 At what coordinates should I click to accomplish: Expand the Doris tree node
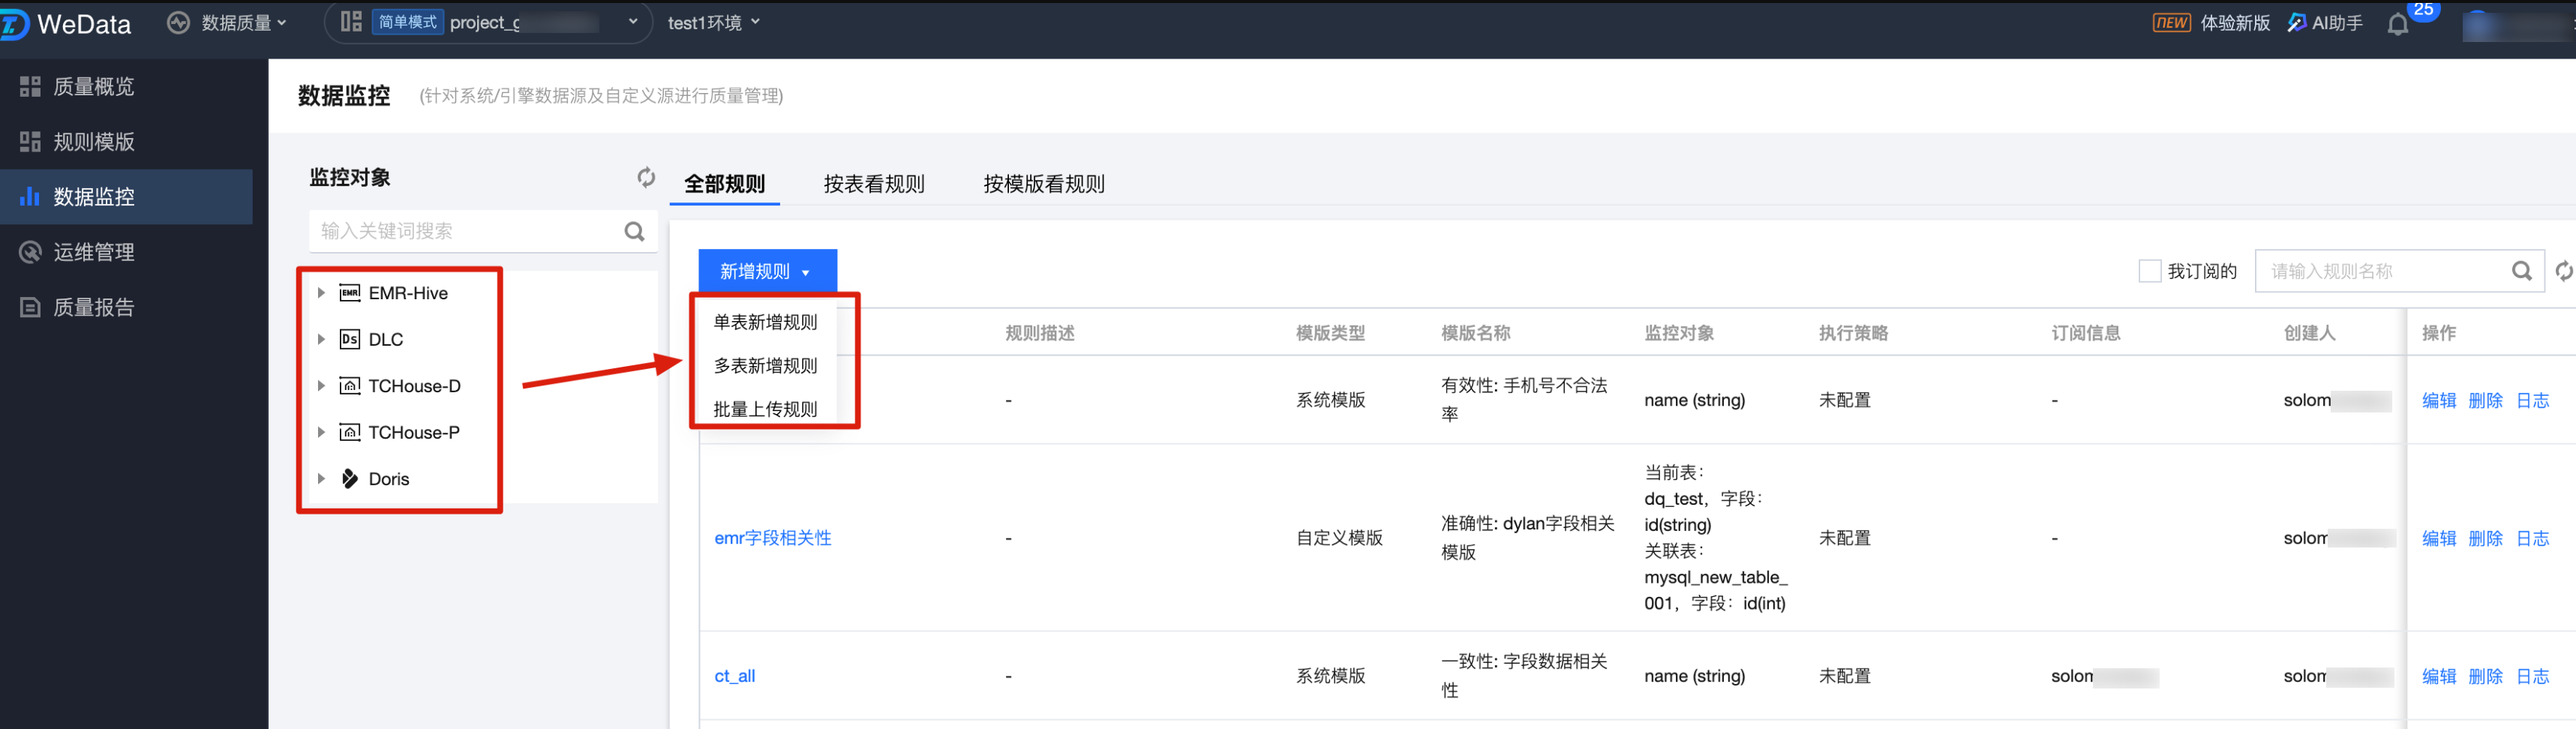tap(321, 479)
